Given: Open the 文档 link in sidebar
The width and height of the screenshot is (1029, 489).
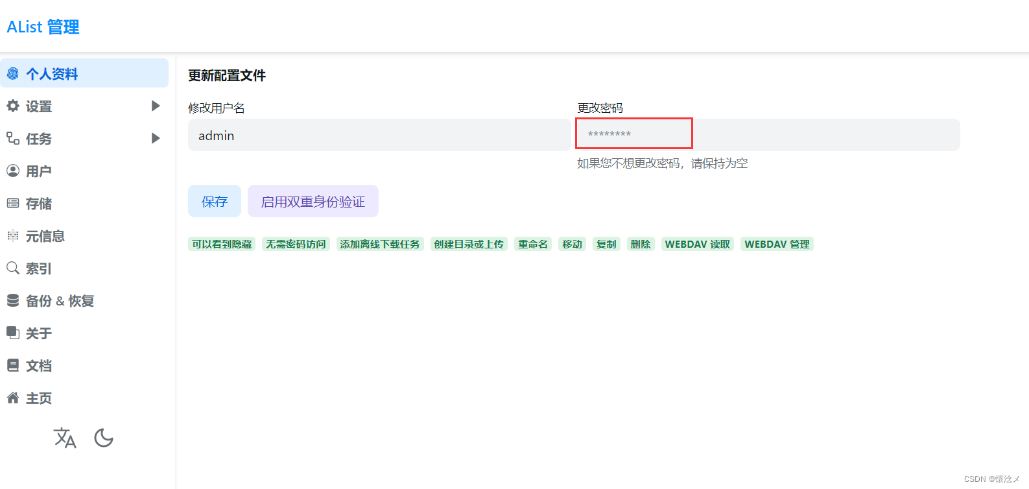Looking at the screenshot, I should (x=84, y=365).
